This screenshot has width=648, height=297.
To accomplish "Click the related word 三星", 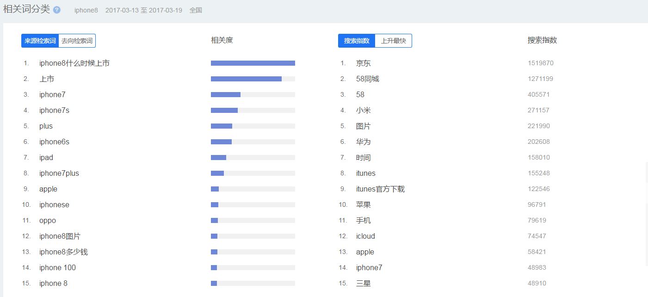I will [x=364, y=283].
